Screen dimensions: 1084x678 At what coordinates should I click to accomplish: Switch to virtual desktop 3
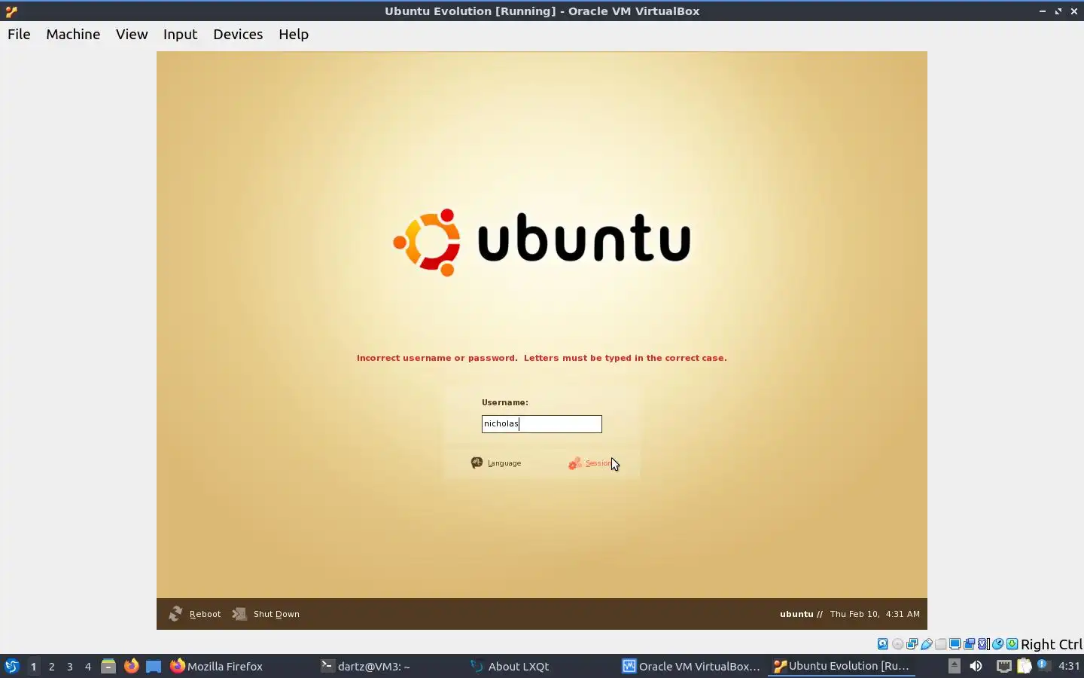[x=70, y=666]
